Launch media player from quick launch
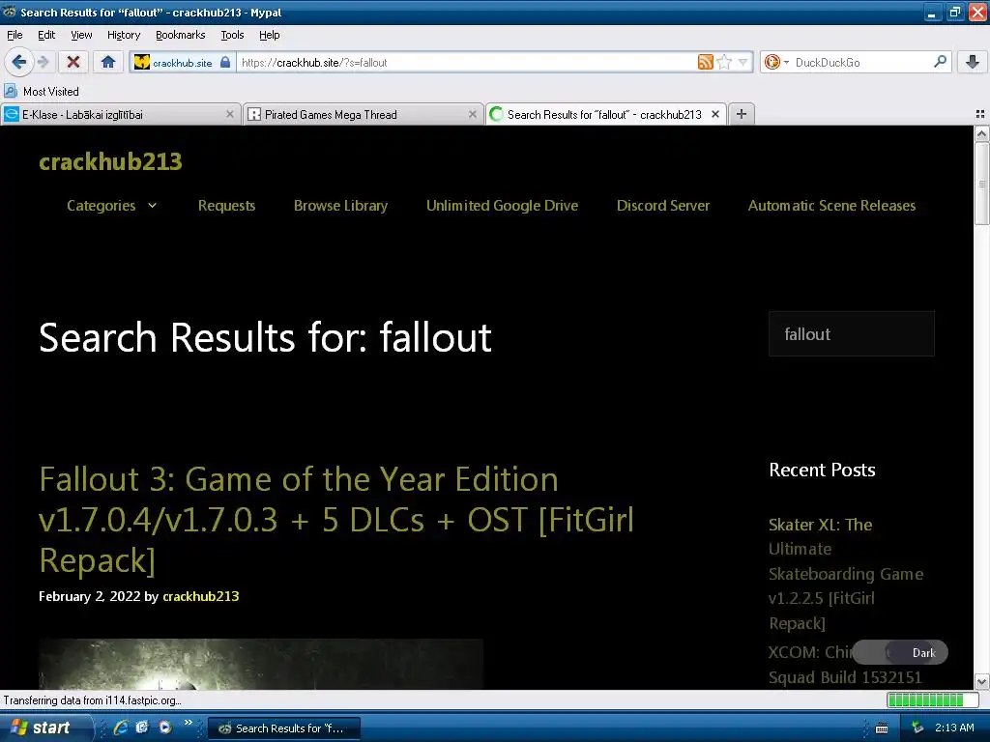 click(165, 728)
